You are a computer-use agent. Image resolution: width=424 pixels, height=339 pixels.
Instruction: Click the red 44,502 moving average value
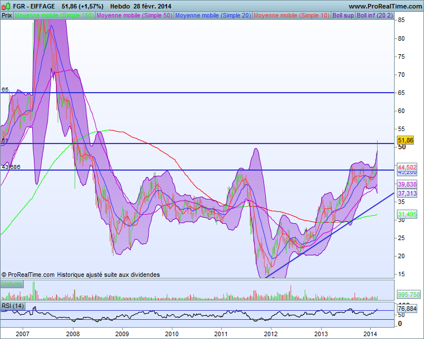point(407,167)
